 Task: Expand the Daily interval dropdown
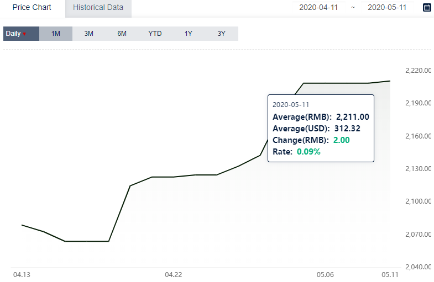22,34
